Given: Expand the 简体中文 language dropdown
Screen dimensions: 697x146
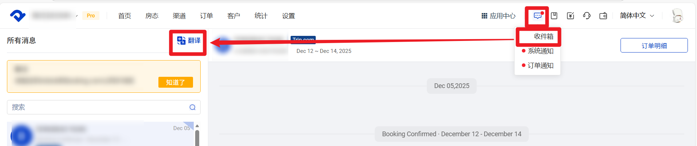Looking at the screenshot, I should pyautogui.click(x=637, y=16).
